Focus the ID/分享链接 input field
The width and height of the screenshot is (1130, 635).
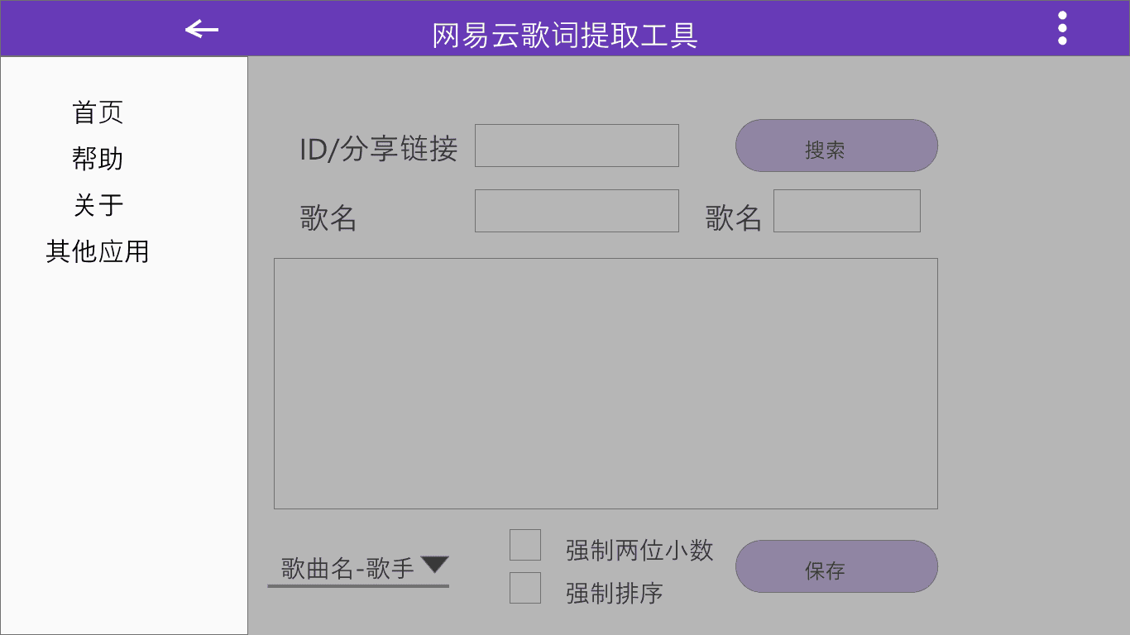577,146
